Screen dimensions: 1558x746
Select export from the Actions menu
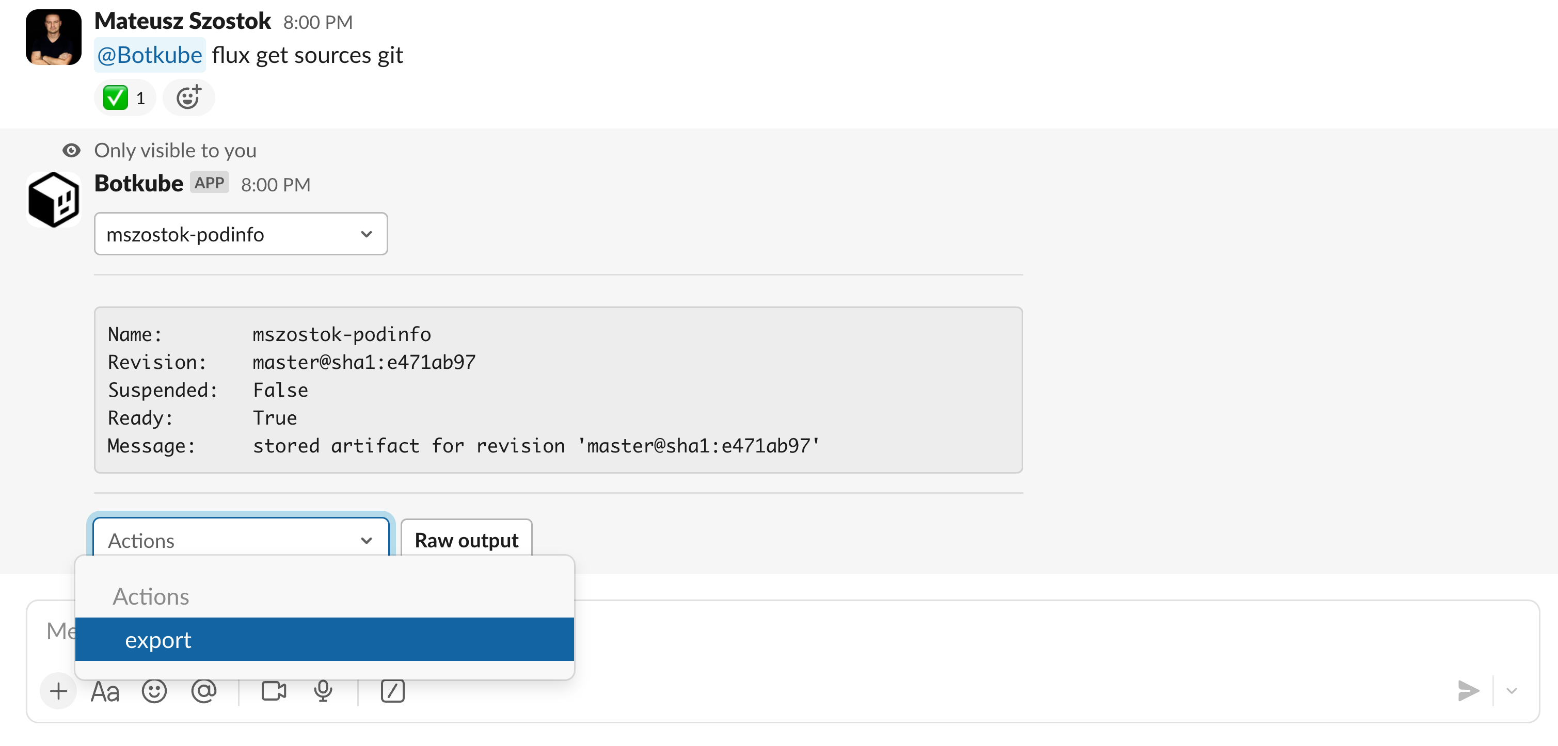click(x=324, y=640)
